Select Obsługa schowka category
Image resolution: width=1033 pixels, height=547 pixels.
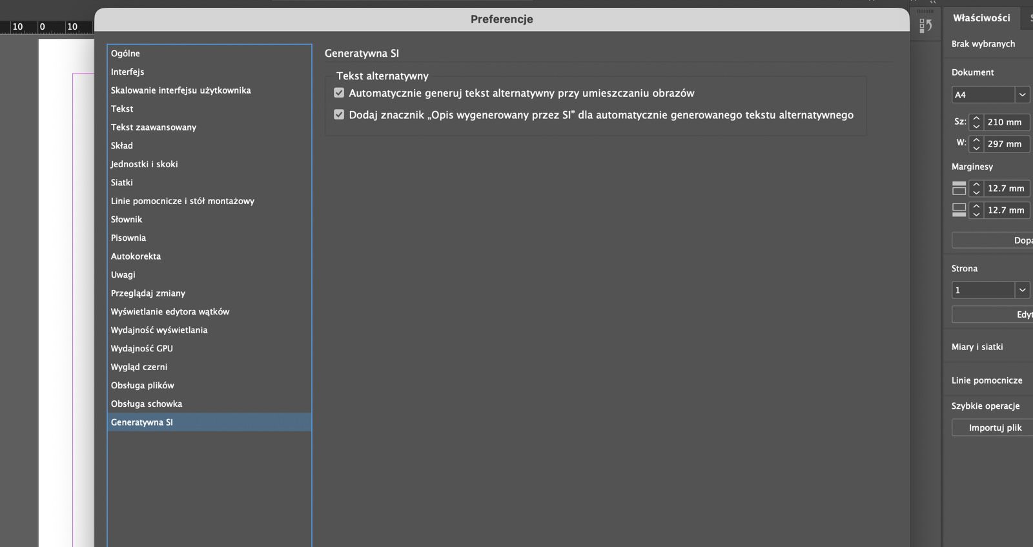[209, 404]
